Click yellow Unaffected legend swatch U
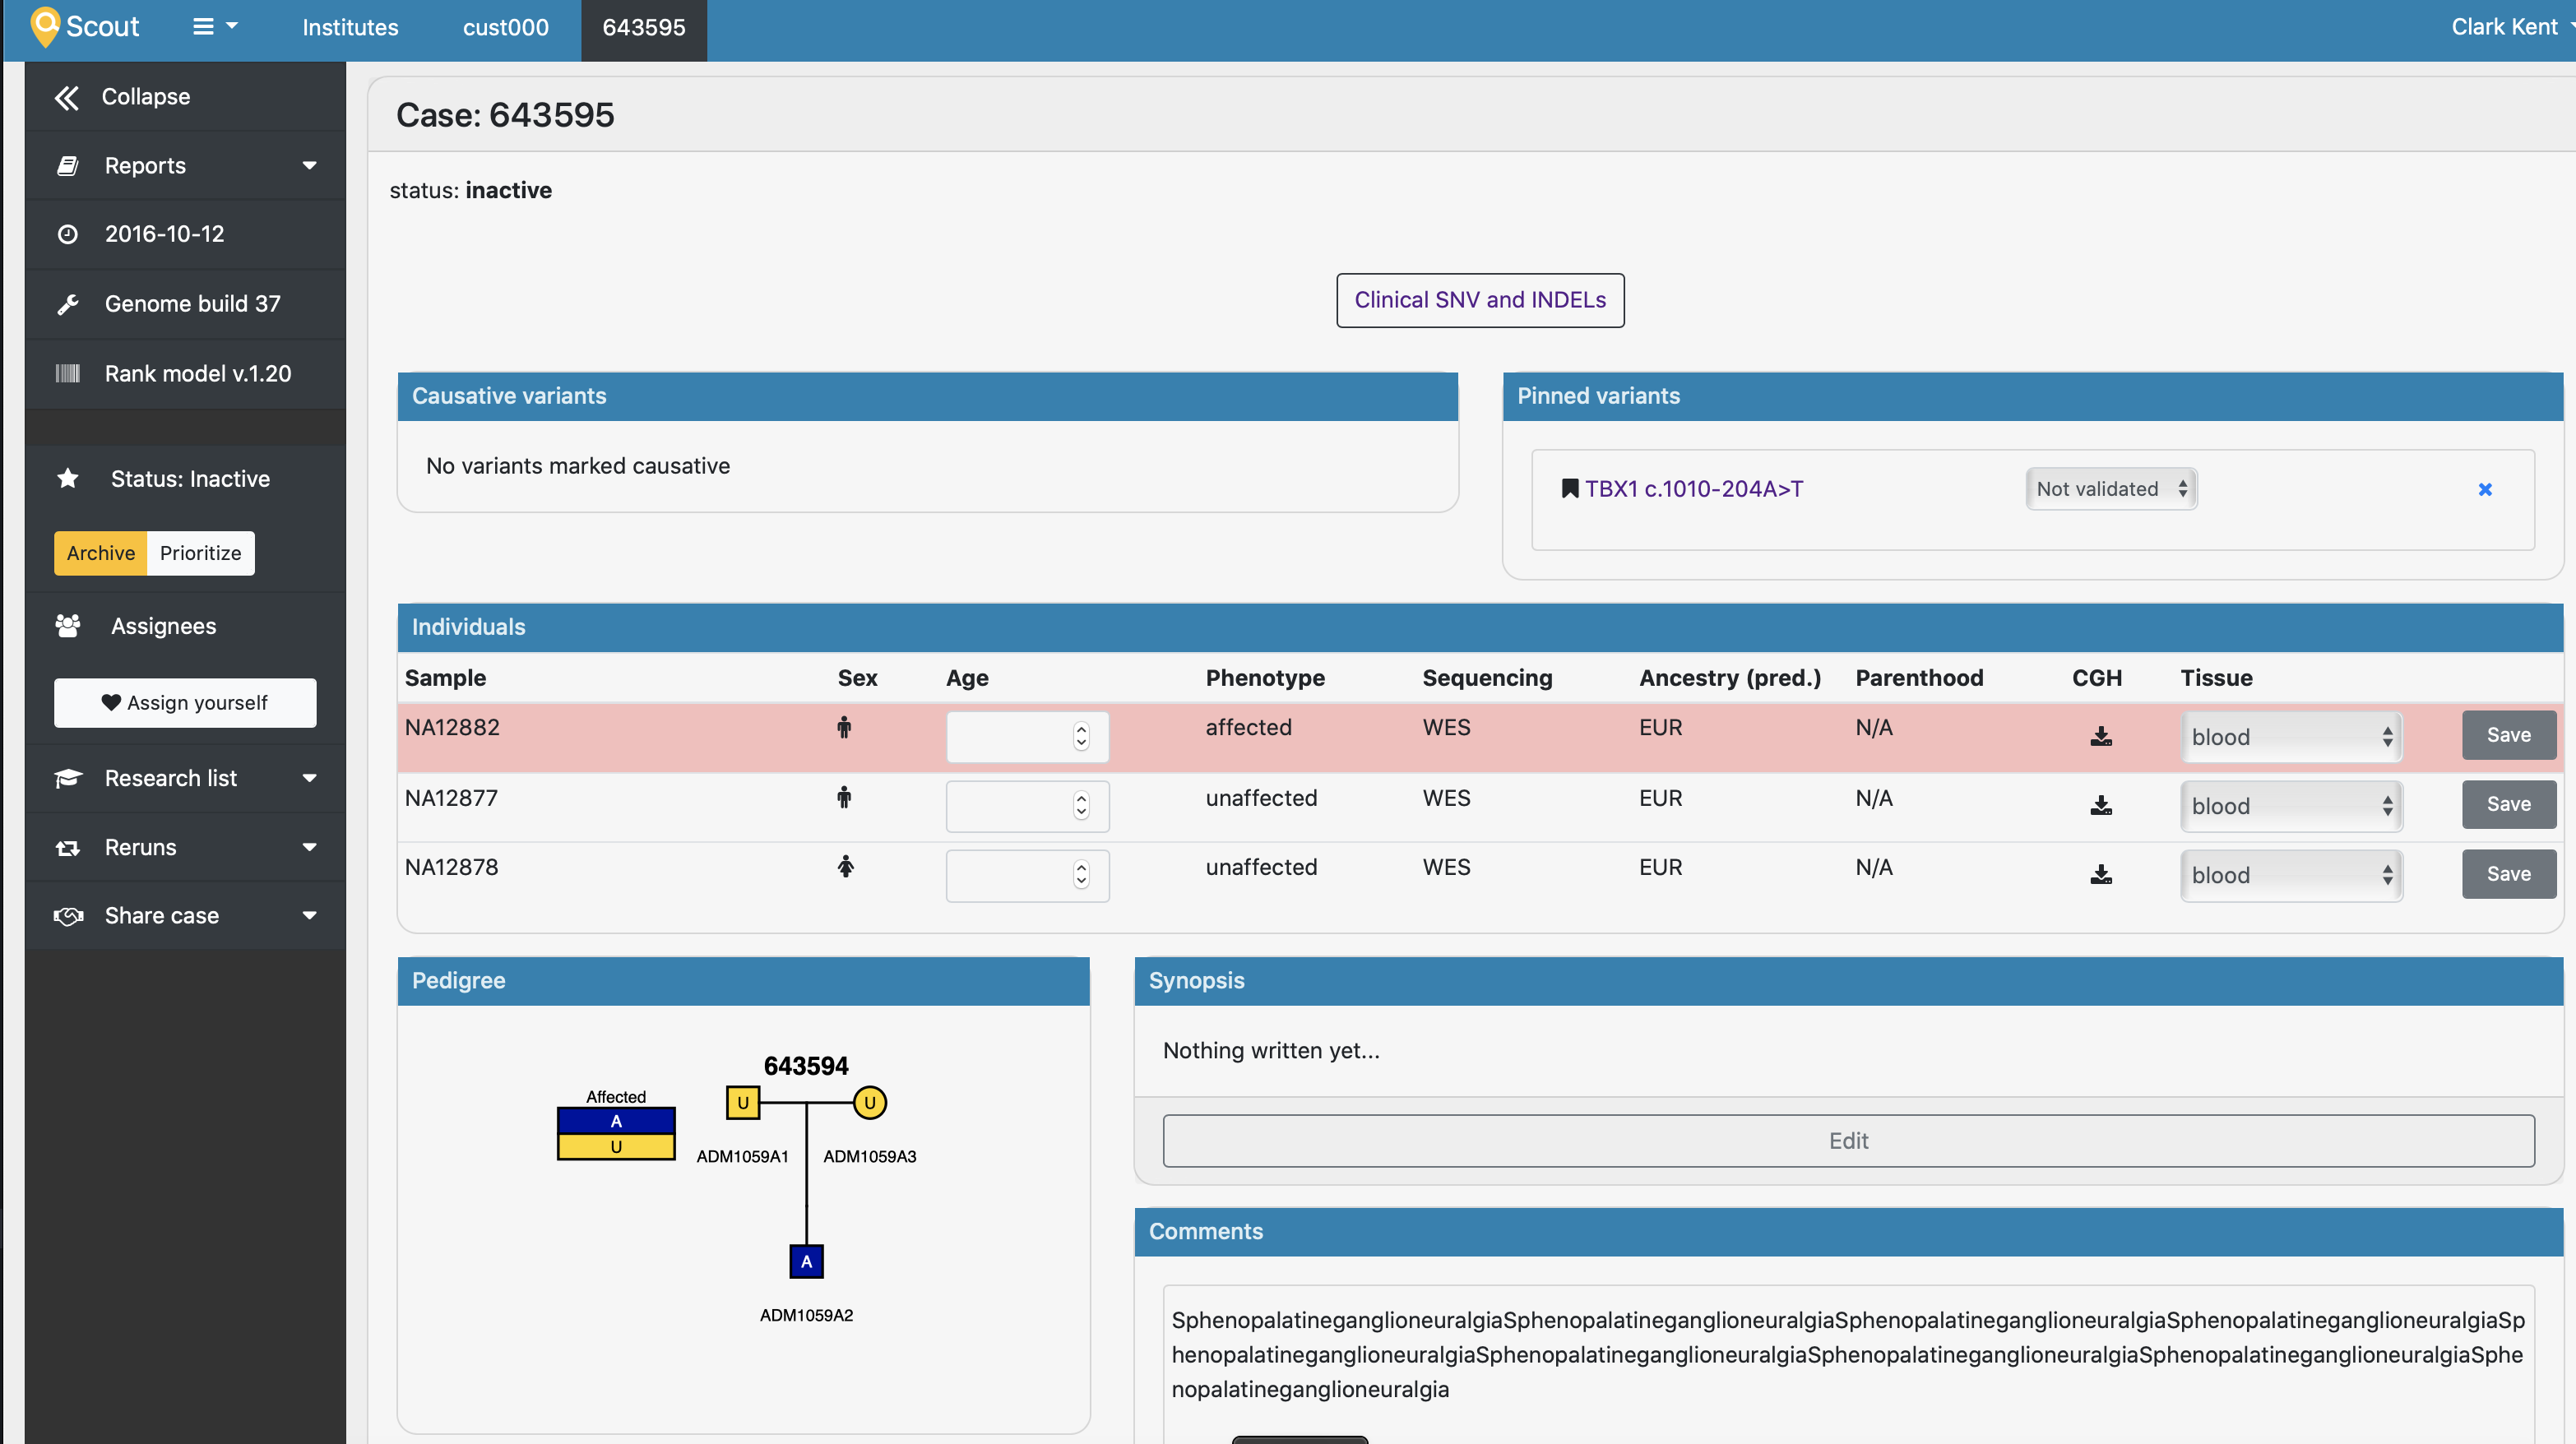2576x1444 pixels. point(616,1147)
